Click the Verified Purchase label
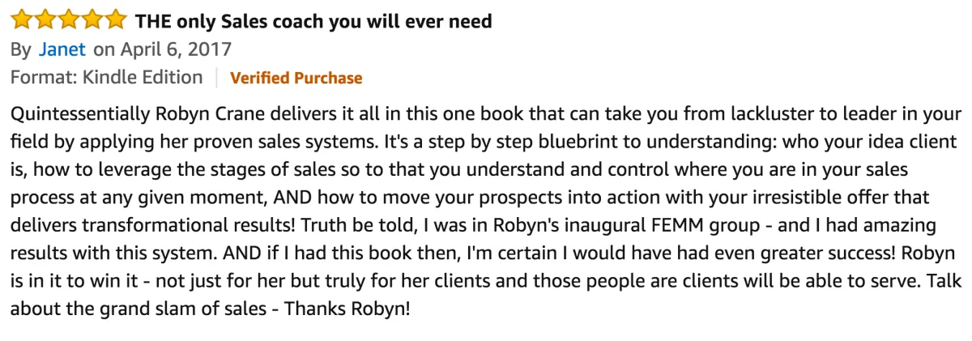Image resolution: width=972 pixels, height=341 pixels. tap(296, 79)
